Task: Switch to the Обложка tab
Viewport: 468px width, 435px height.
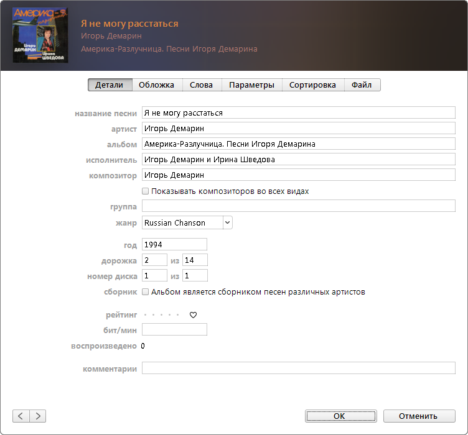Action: [157, 85]
